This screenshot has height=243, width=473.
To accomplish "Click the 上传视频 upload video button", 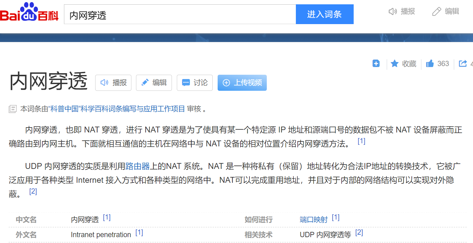I will tap(242, 83).
